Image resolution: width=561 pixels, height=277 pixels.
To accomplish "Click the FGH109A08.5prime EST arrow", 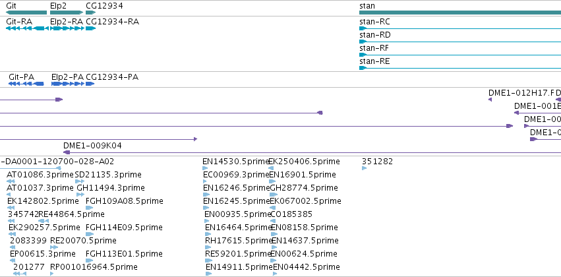I will pyautogui.click(x=90, y=208).
